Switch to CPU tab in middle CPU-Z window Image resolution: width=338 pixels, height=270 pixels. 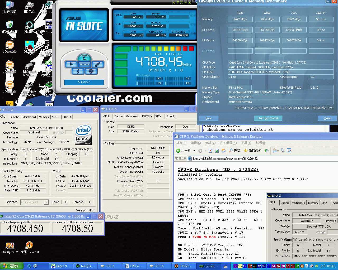click(106, 116)
